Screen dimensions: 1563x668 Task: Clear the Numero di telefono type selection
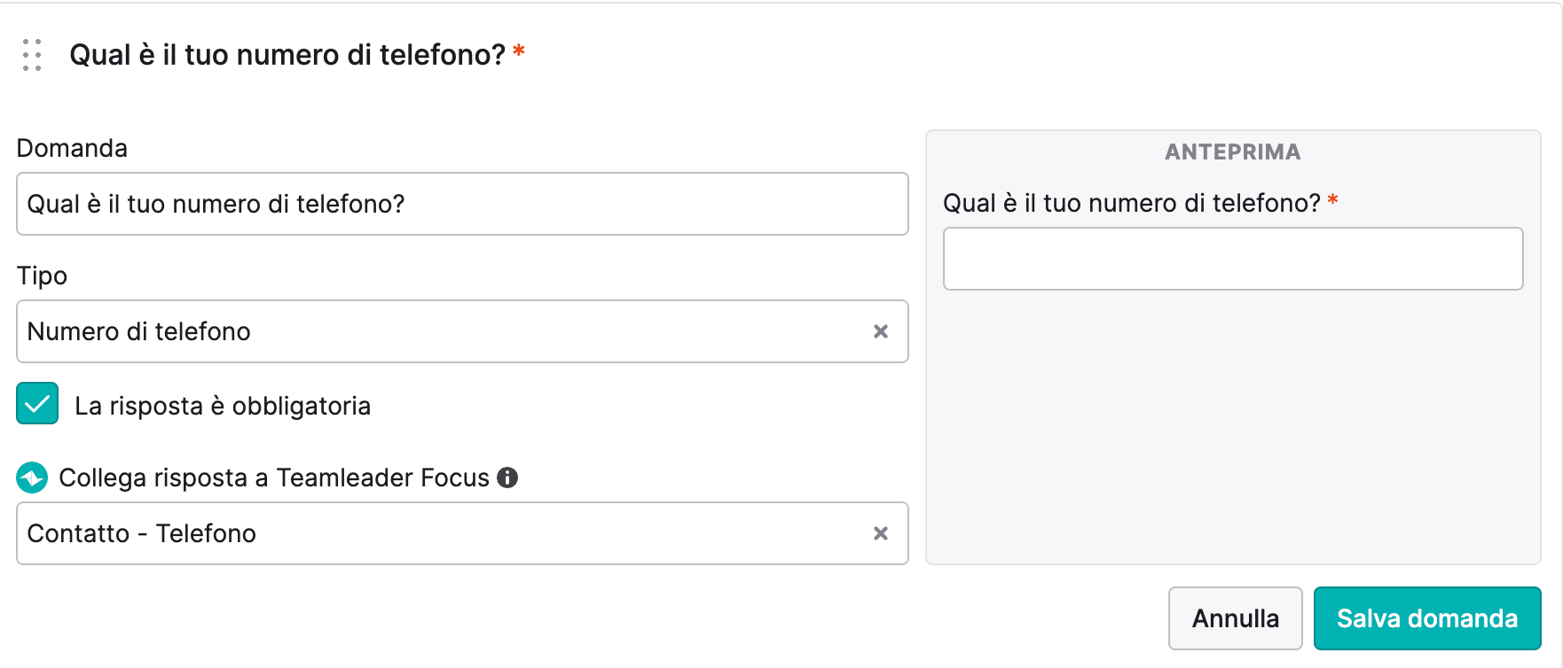[x=881, y=331]
